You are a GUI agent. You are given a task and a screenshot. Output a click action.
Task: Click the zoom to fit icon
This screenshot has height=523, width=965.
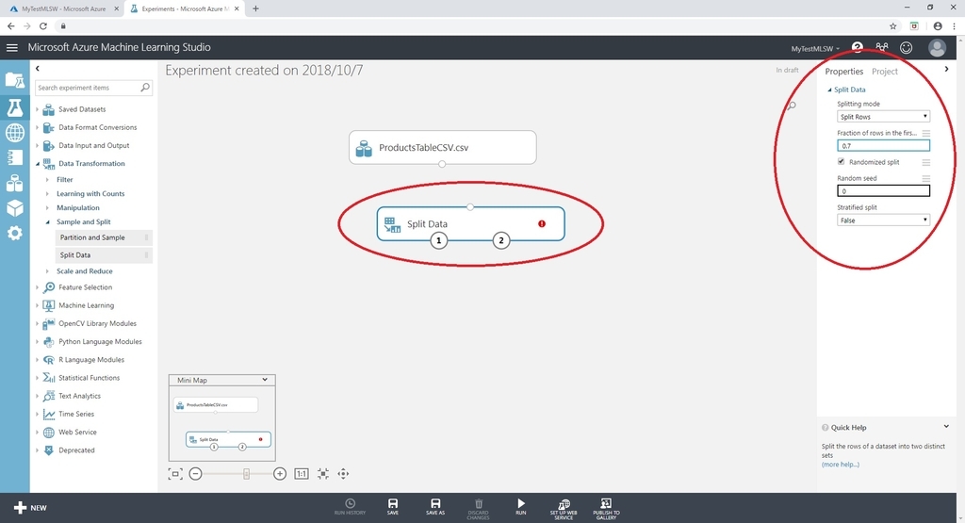point(323,473)
